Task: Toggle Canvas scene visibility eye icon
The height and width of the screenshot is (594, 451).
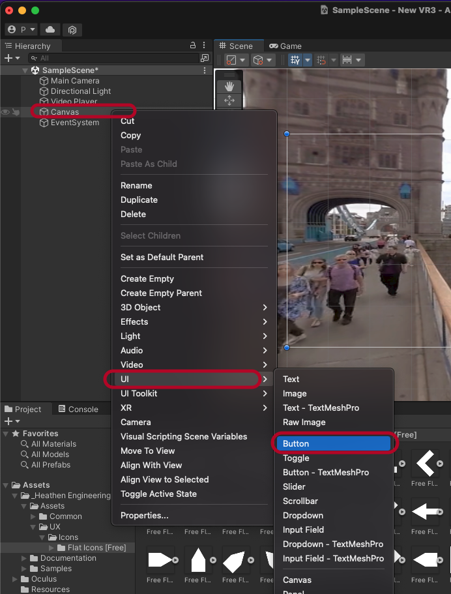Action: (5, 112)
